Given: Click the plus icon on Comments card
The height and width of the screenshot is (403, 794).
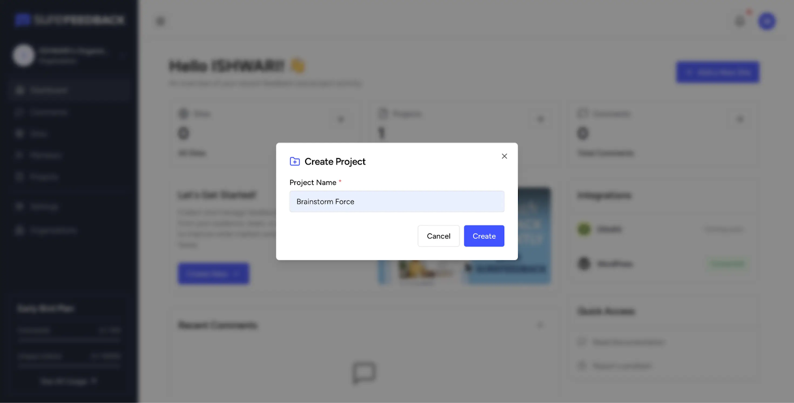Looking at the screenshot, I should 740,119.
